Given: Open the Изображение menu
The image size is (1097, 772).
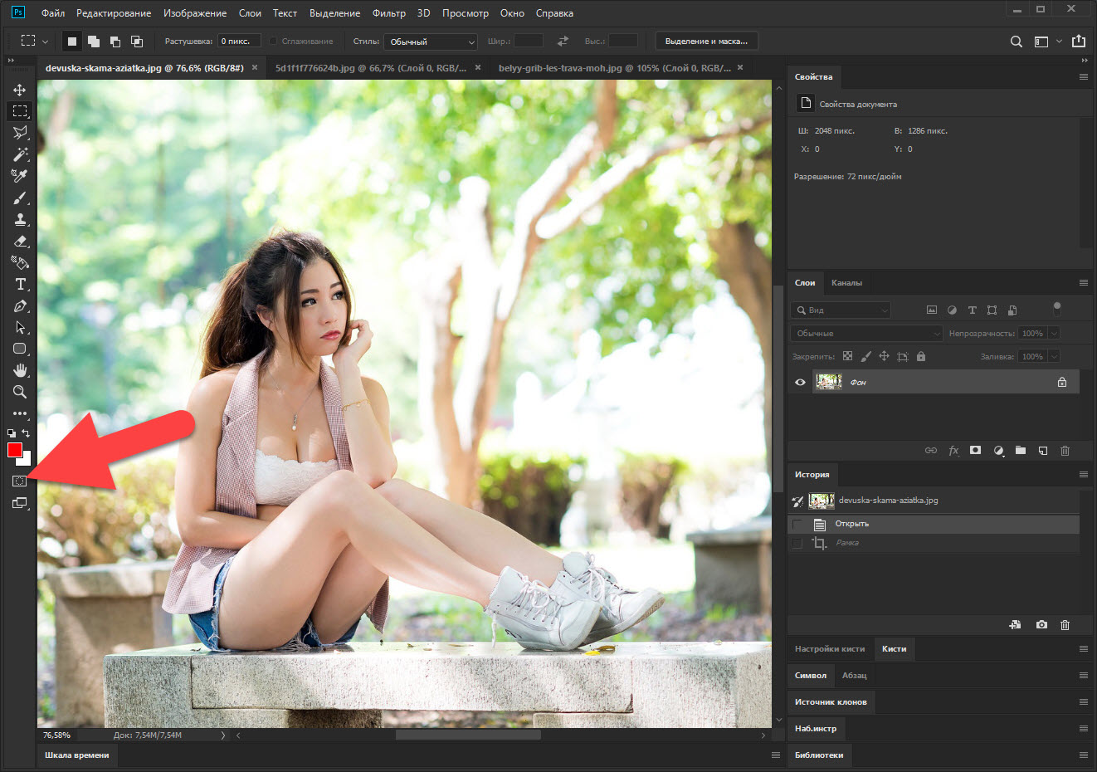Looking at the screenshot, I should coord(195,13).
